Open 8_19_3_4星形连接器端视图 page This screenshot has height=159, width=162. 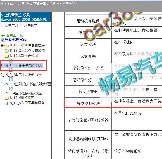(x=21, y=93)
